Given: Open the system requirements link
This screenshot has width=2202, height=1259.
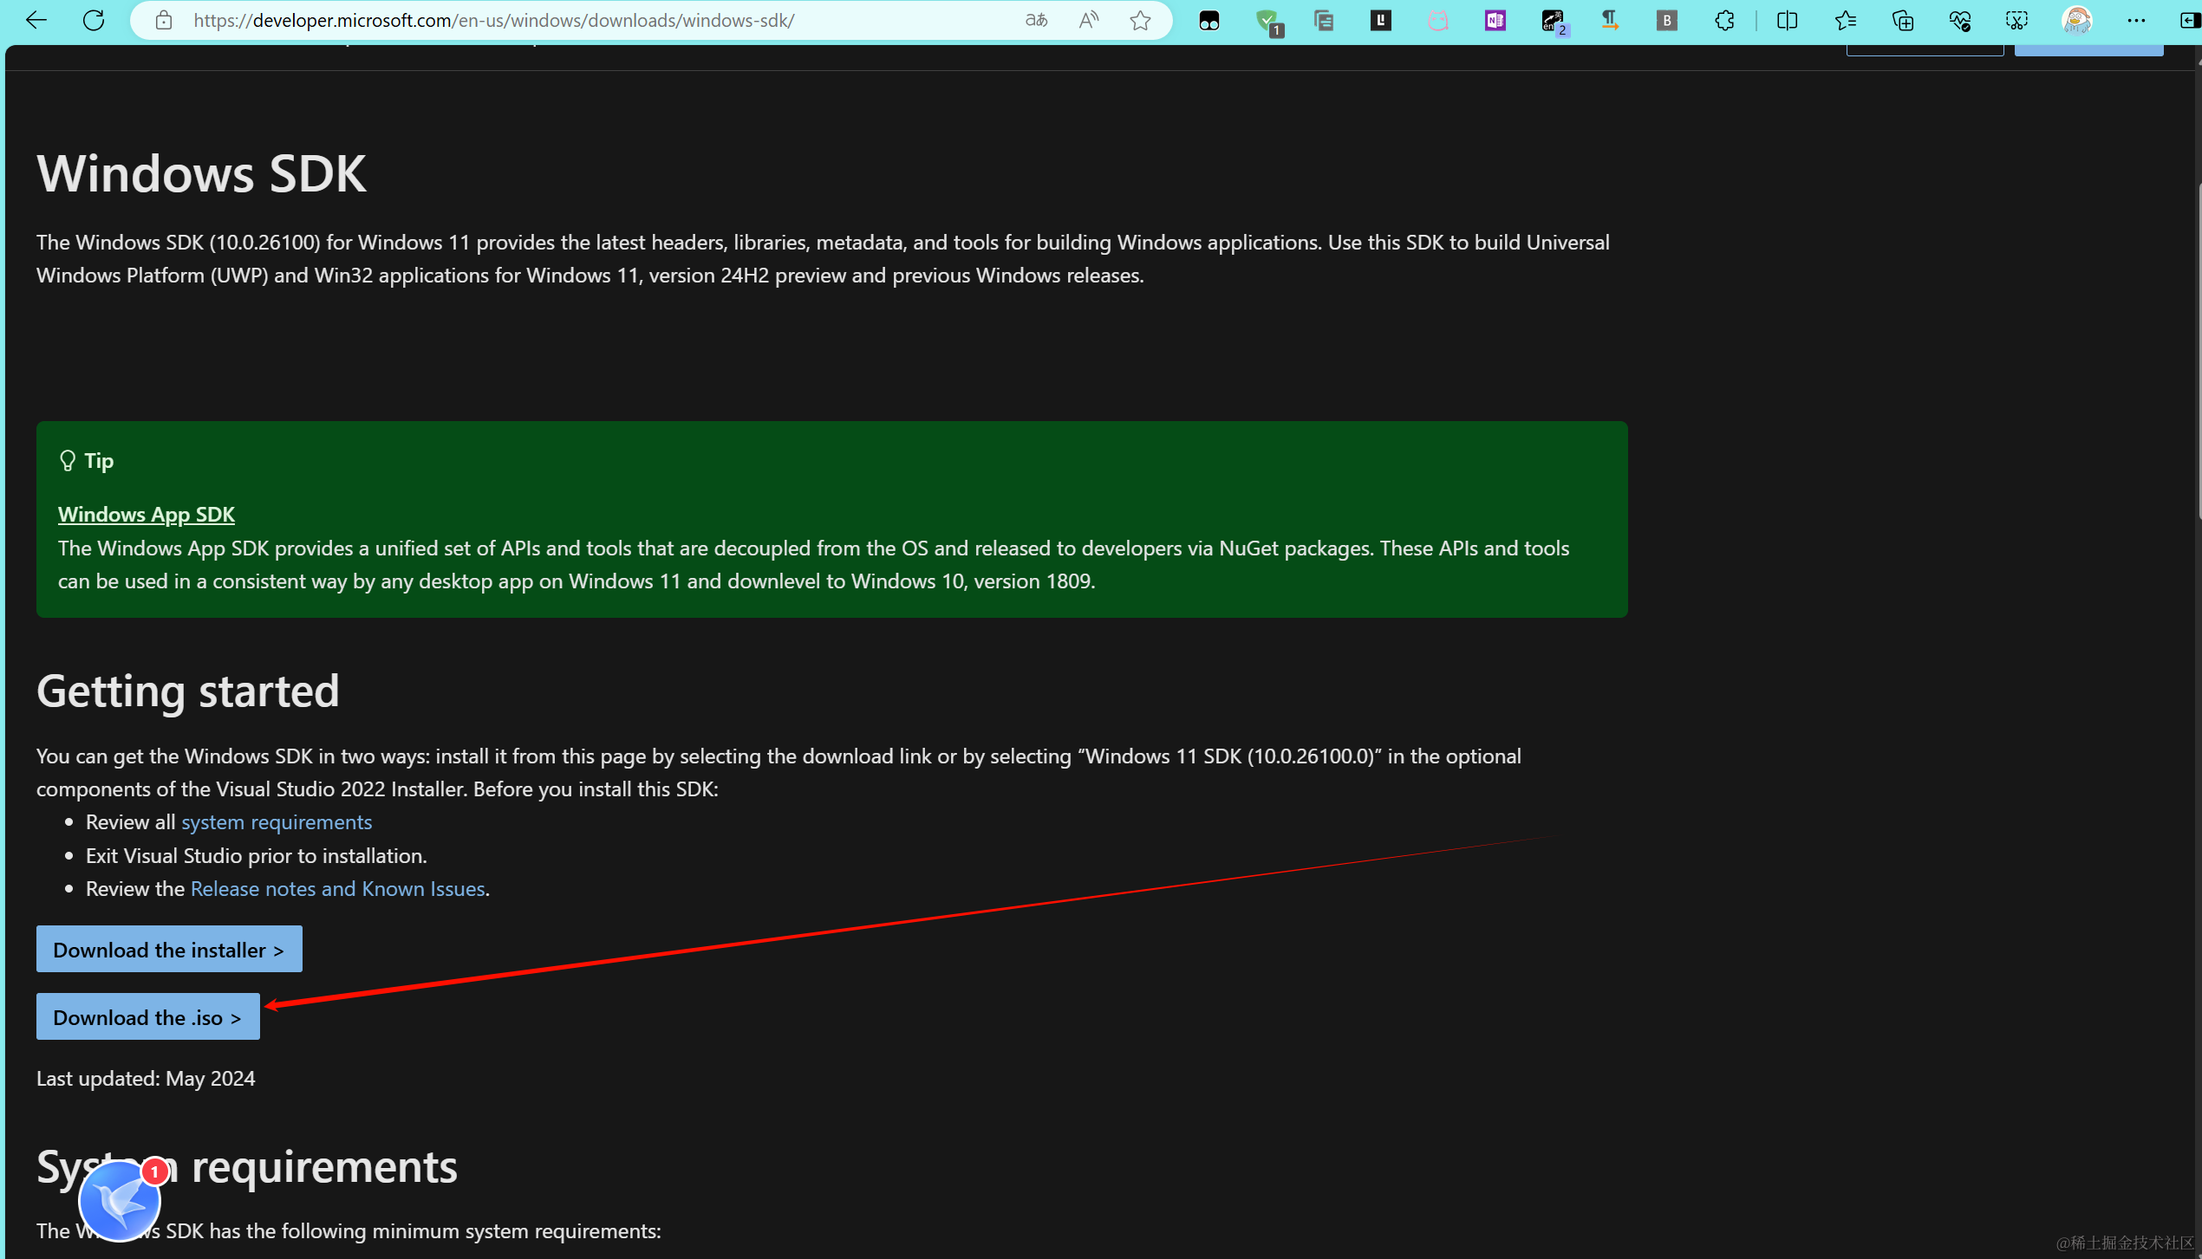Looking at the screenshot, I should pyautogui.click(x=276, y=821).
